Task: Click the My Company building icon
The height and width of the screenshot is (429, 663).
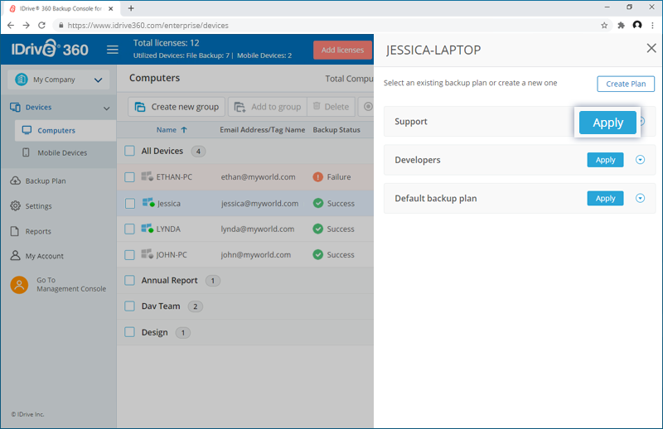Action: (22, 80)
